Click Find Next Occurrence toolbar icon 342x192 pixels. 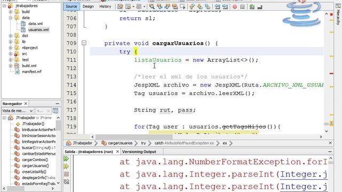(167, 6)
